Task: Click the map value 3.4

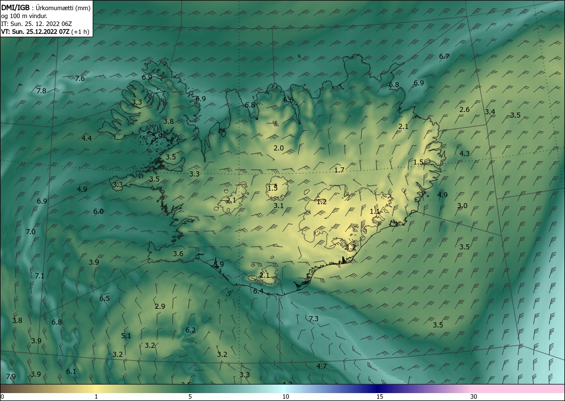Action: click(490, 112)
